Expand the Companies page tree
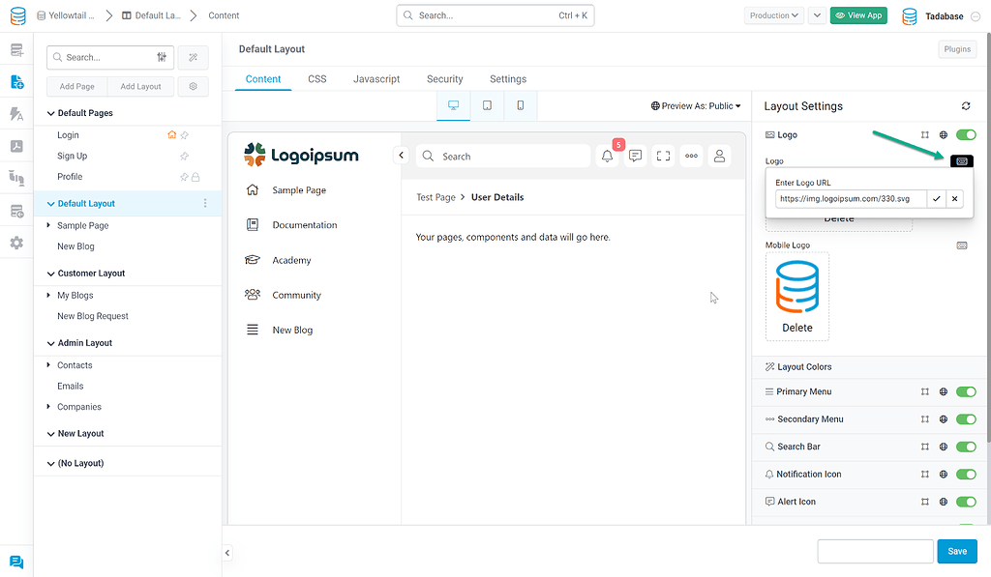991x577 pixels. tap(48, 407)
